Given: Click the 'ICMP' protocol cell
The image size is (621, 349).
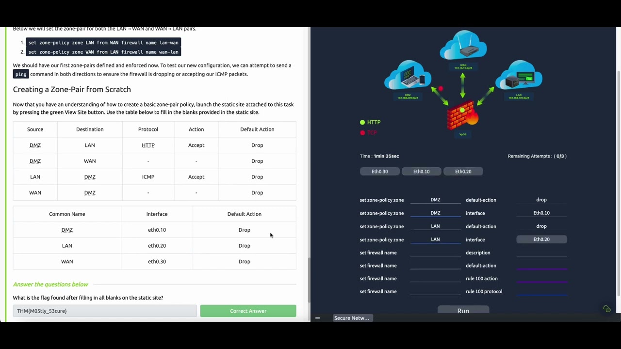Looking at the screenshot, I should [x=148, y=177].
